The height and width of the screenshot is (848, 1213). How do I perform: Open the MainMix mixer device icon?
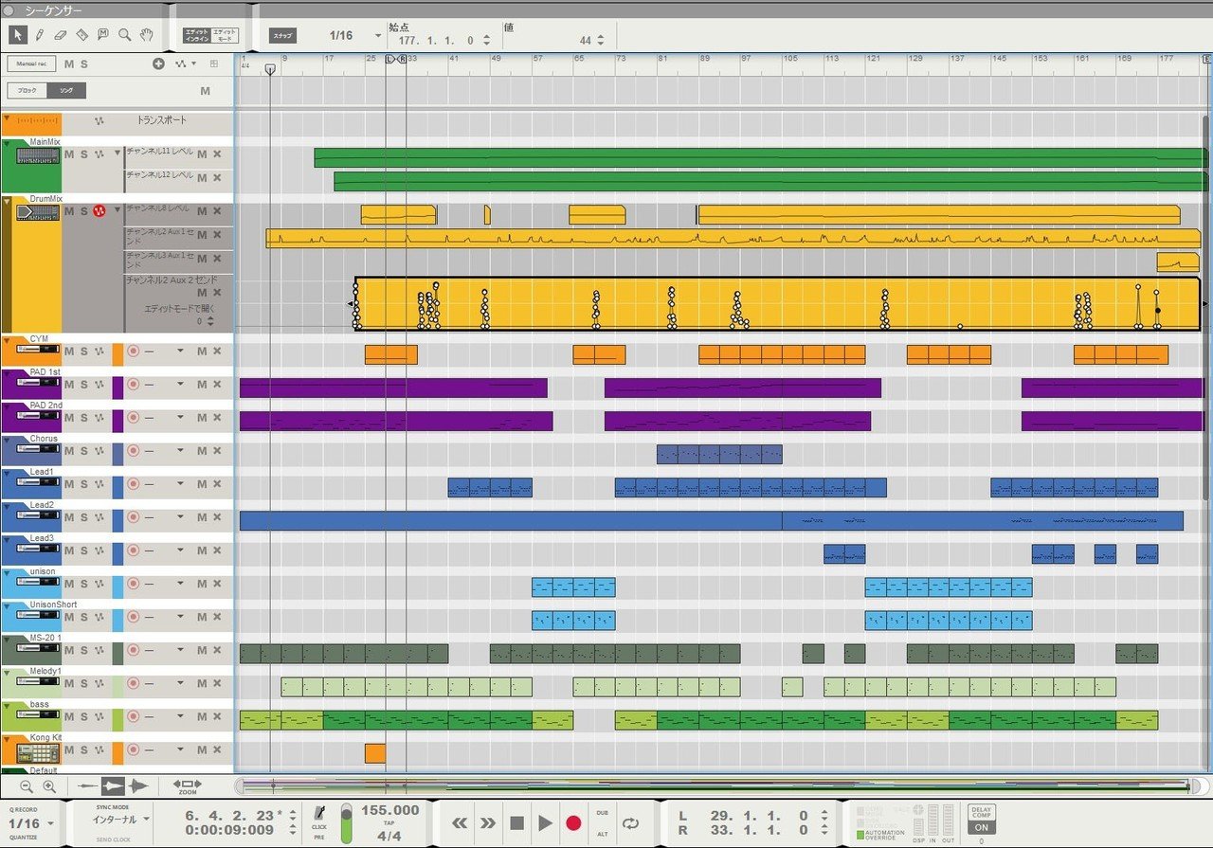(x=39, y=157)
